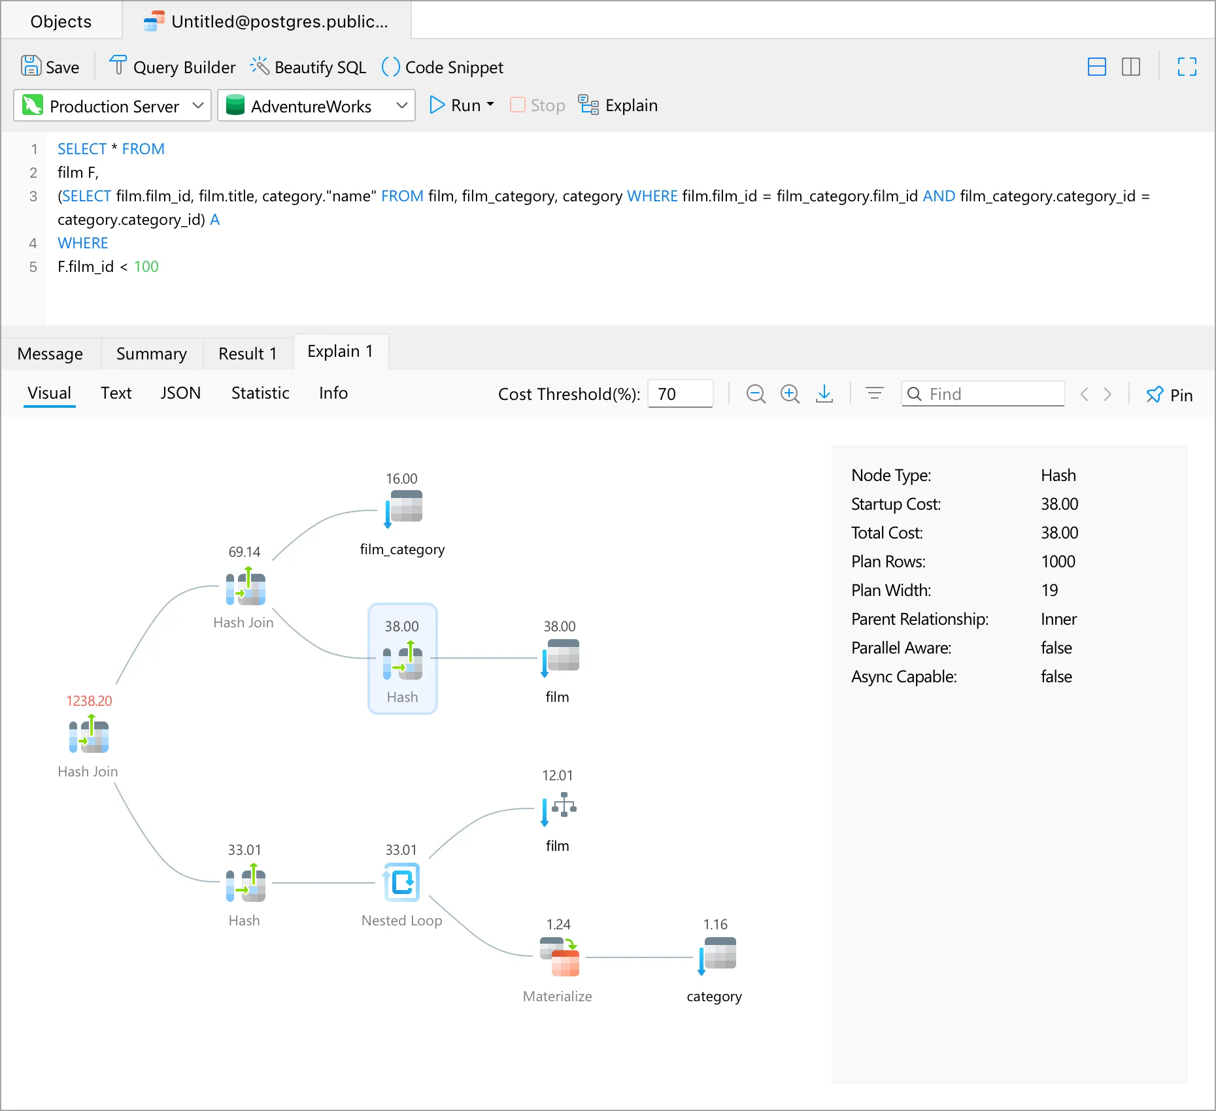Switch to vertical split layout icon
Screen dimensions: 1216x1111
click(x=1131, y=67)
